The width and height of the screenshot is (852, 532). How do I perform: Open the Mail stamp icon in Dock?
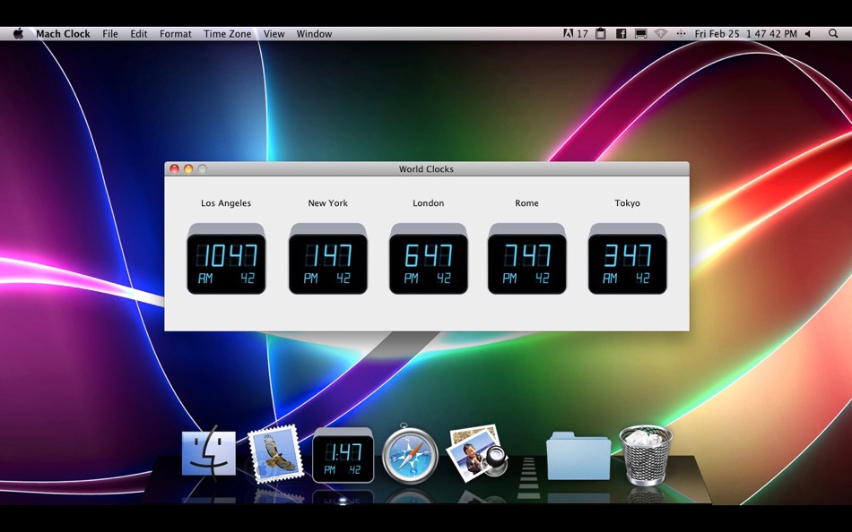pos(275,454)
